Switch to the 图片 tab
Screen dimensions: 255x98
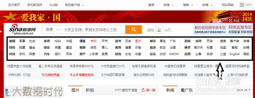coord(75,90)
